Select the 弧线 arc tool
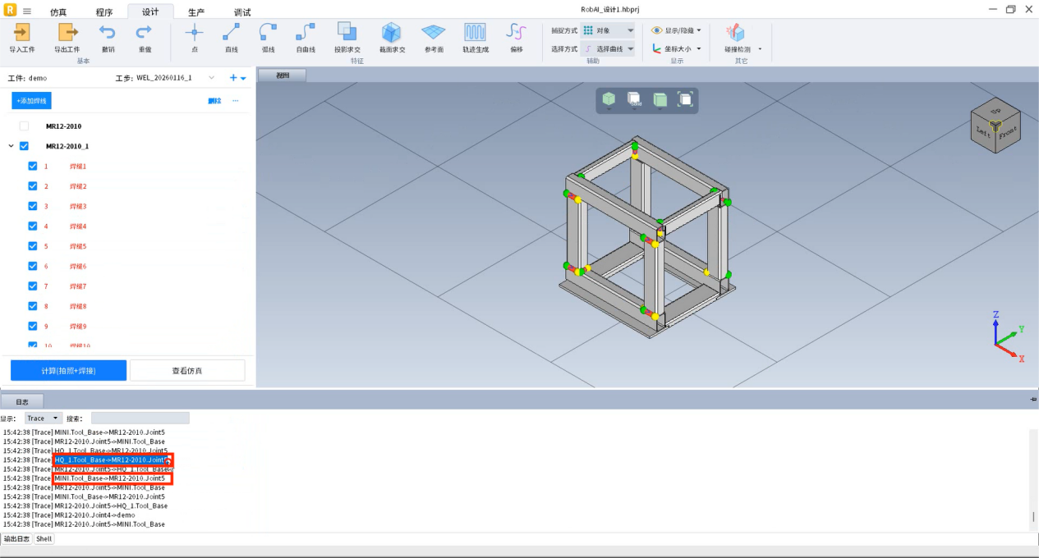 tap(268, 32)
